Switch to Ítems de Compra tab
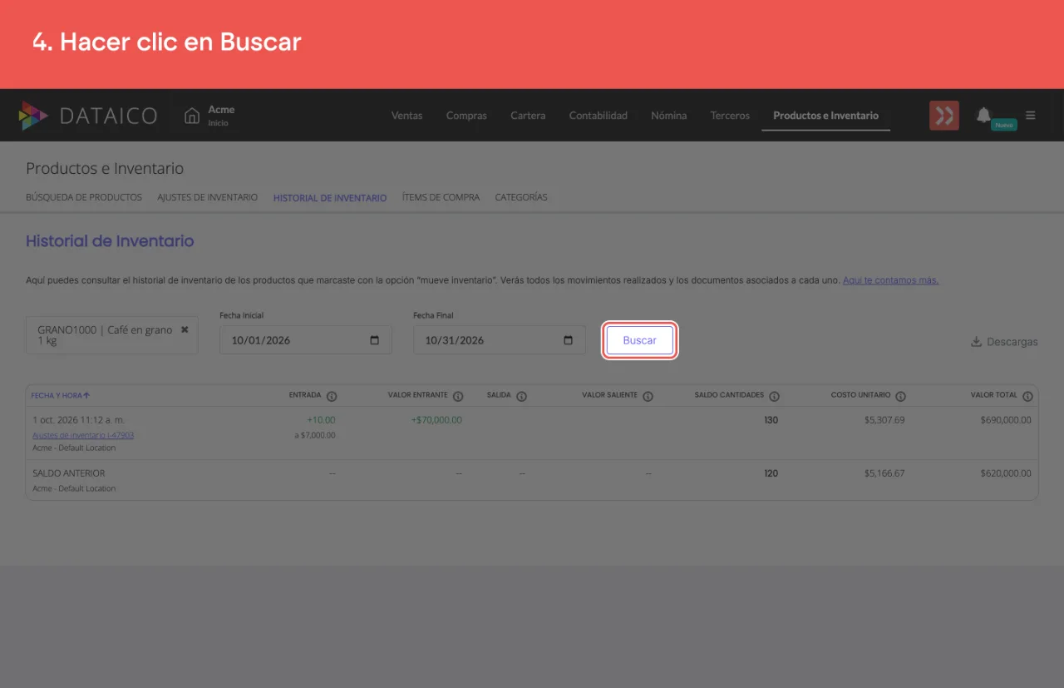 (441, 197)
